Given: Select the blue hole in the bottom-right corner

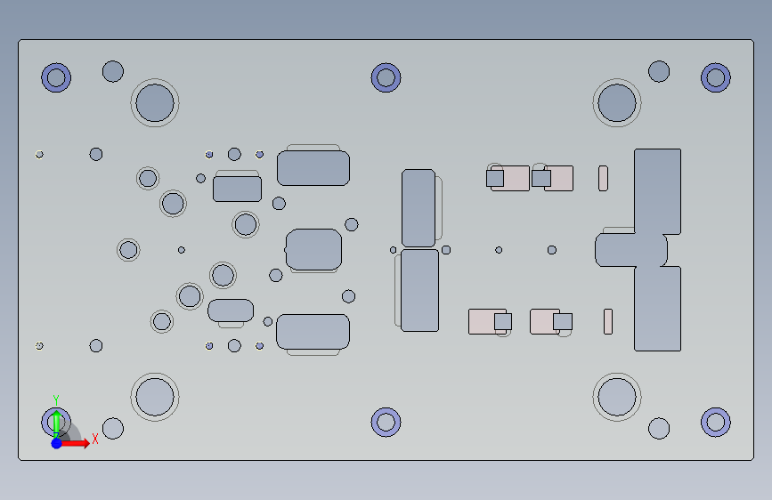Looking at the screenshot, I should click(x=716, y=423).
